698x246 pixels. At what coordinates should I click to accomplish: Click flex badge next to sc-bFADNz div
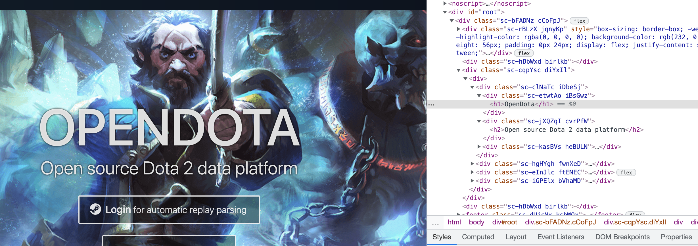[x=579, y=21]
